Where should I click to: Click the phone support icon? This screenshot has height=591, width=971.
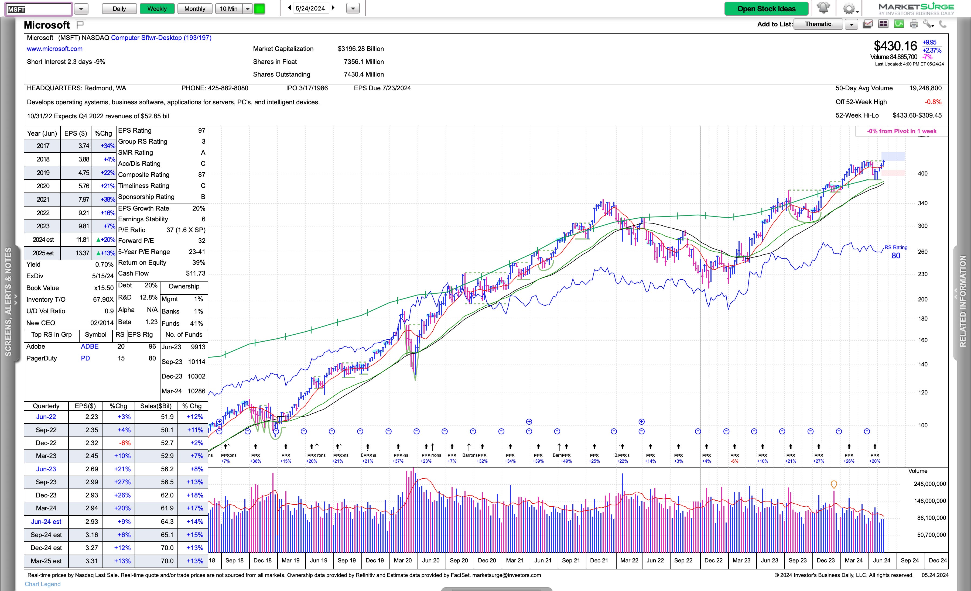click(943, 25)
